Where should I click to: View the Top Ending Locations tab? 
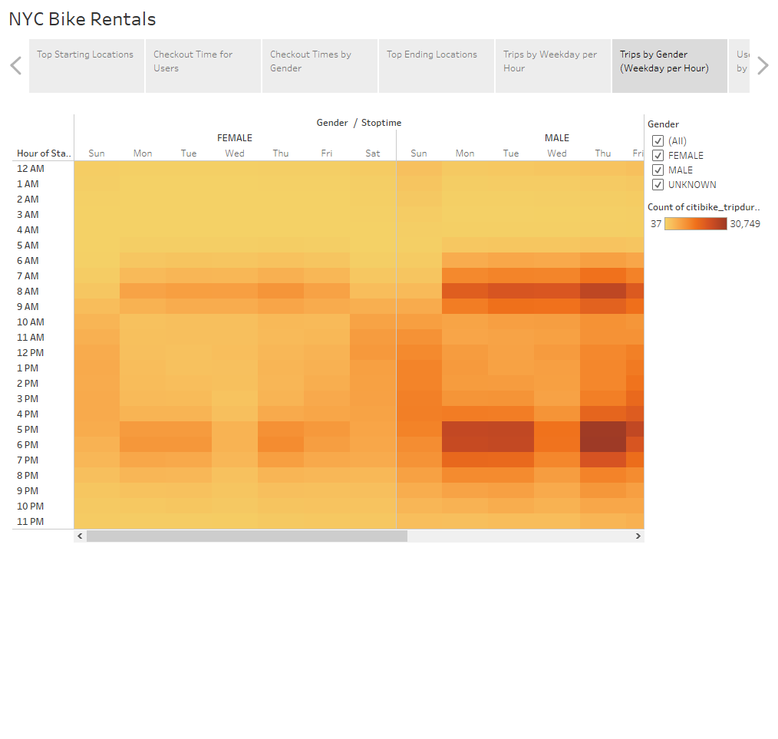pos(430,54)
